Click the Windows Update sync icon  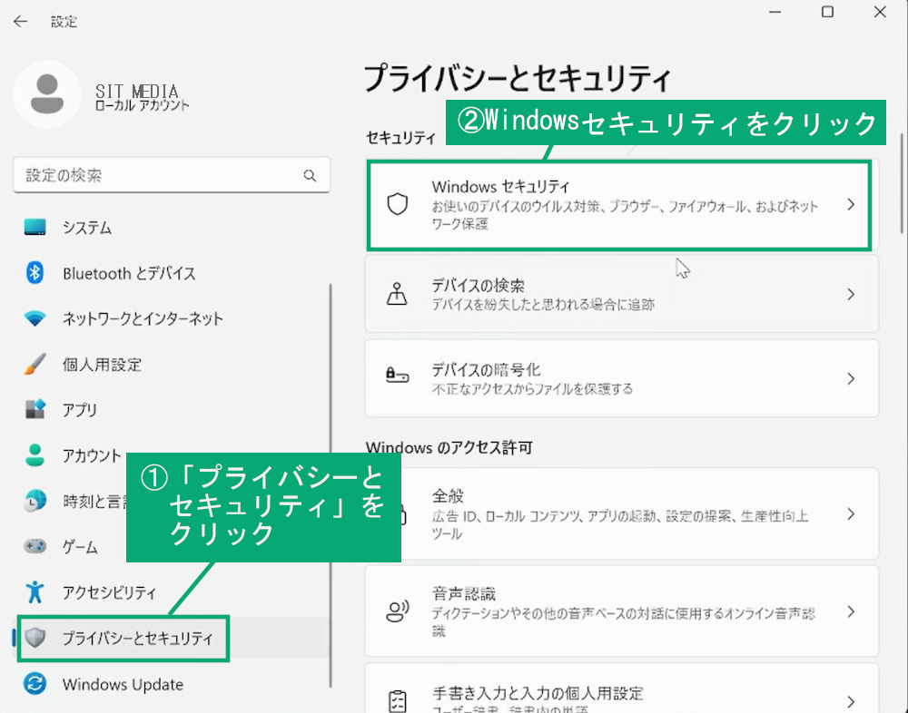click(x=35, y=683)
